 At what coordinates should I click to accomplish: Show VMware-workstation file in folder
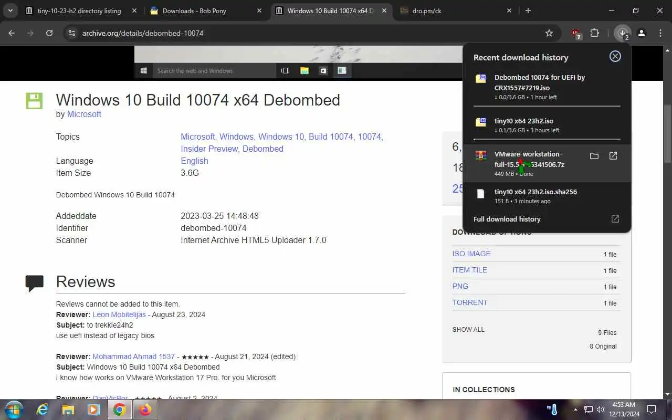594,156
